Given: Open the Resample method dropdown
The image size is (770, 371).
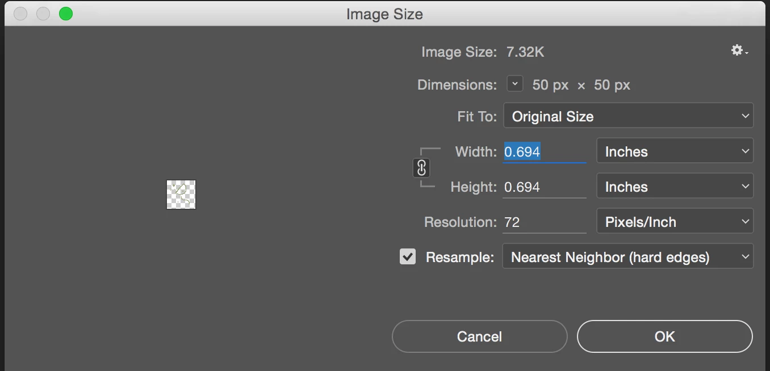Looking at the screenshot, I should 628,257.
